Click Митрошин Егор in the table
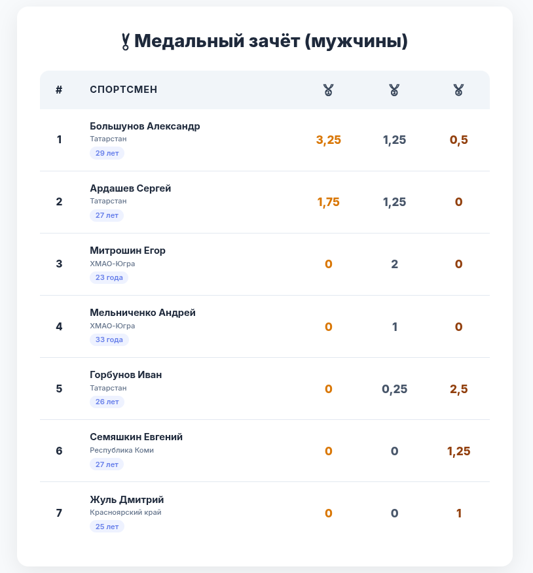This screenshot has height=573, width=533. 128,251
